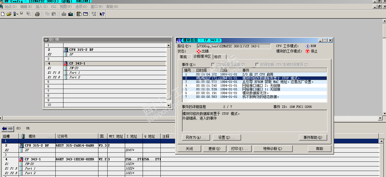Open the 插入(I) menu

point(42,6)
